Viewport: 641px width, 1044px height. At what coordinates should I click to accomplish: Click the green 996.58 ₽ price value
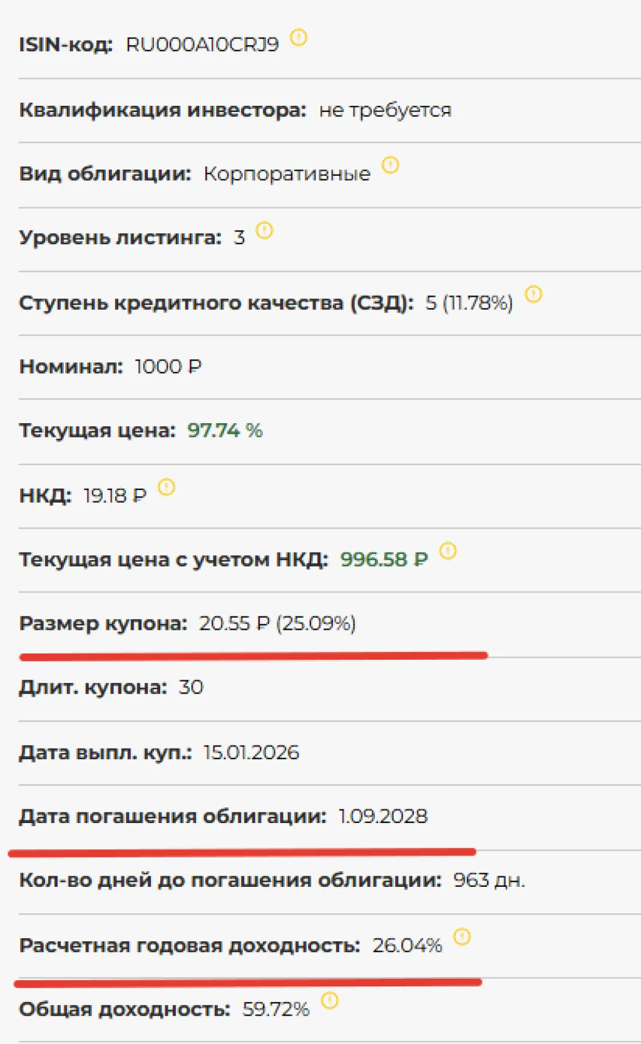[x=384, y=560]
